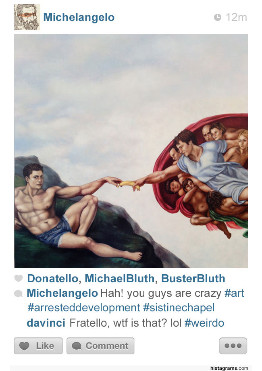The height and width of the screenshot is (371, 262).
Task: Open the #art hashtag
Action: pos(234,293)
